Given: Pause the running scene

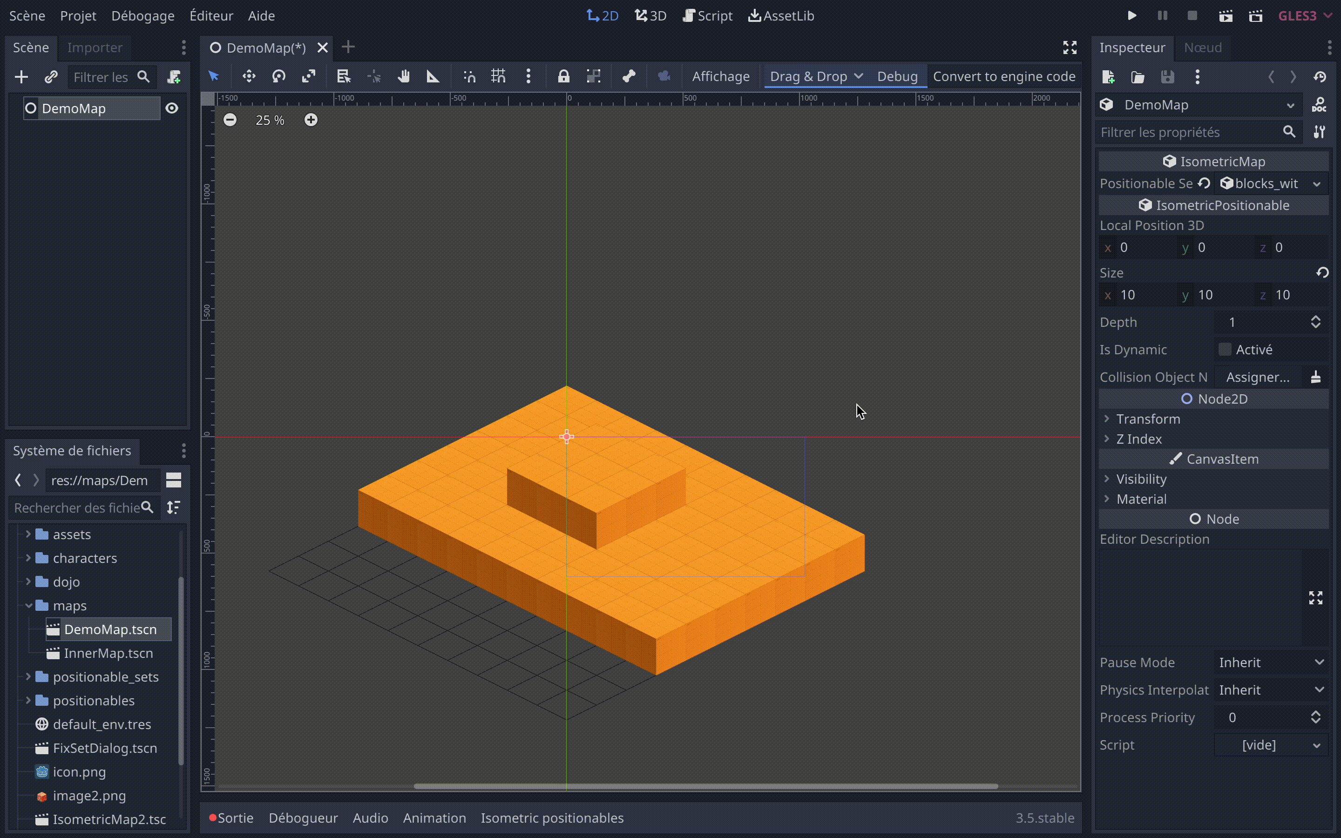Looking at the screenshot, I should coord(1163,15).
